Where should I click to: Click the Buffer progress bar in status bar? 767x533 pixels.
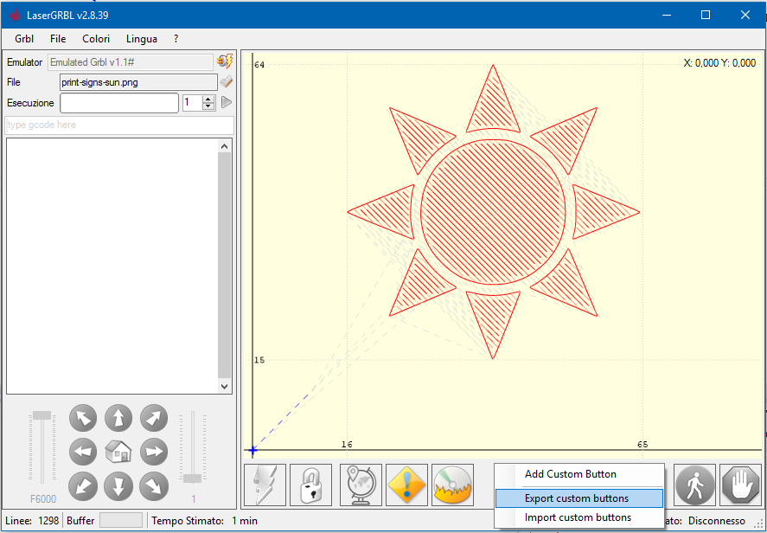[x=121, y=520]
